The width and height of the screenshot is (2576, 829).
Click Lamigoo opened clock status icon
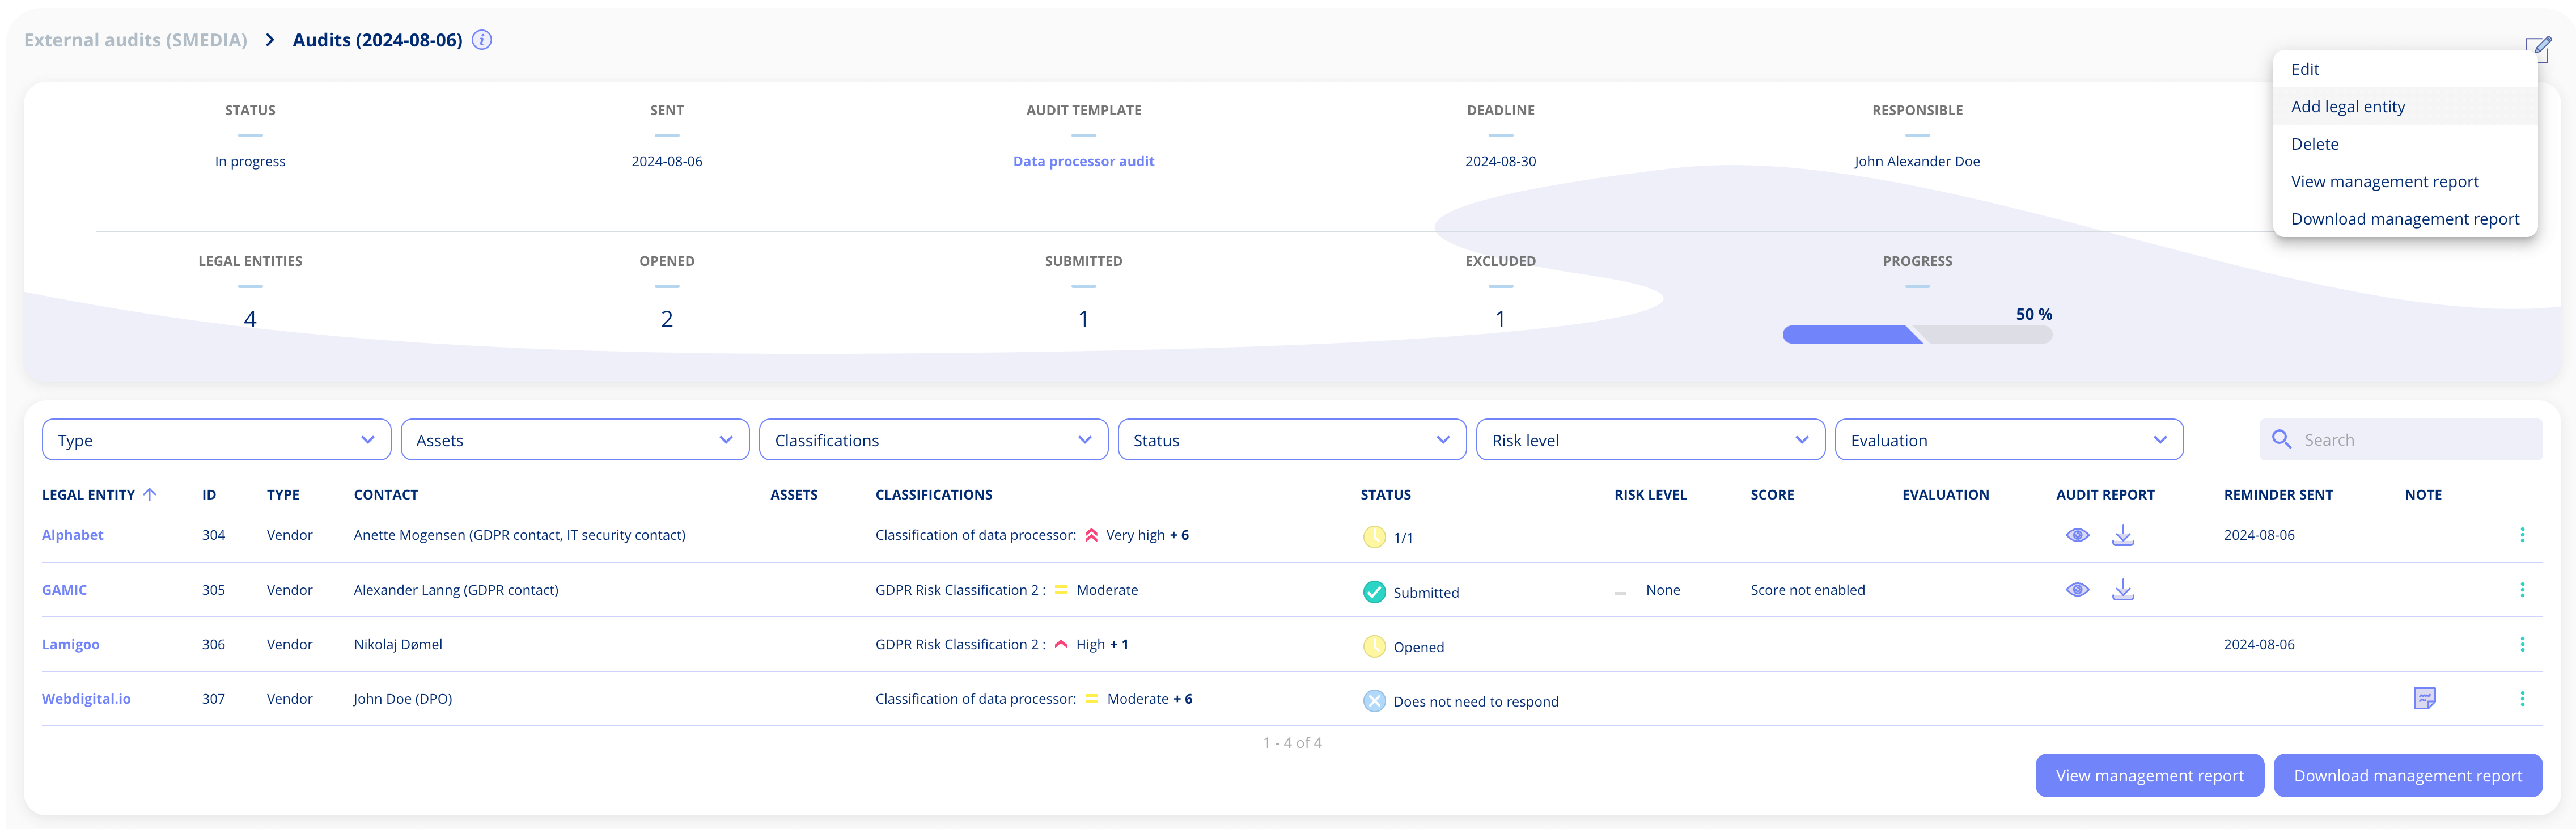[x=1374, y=646]
